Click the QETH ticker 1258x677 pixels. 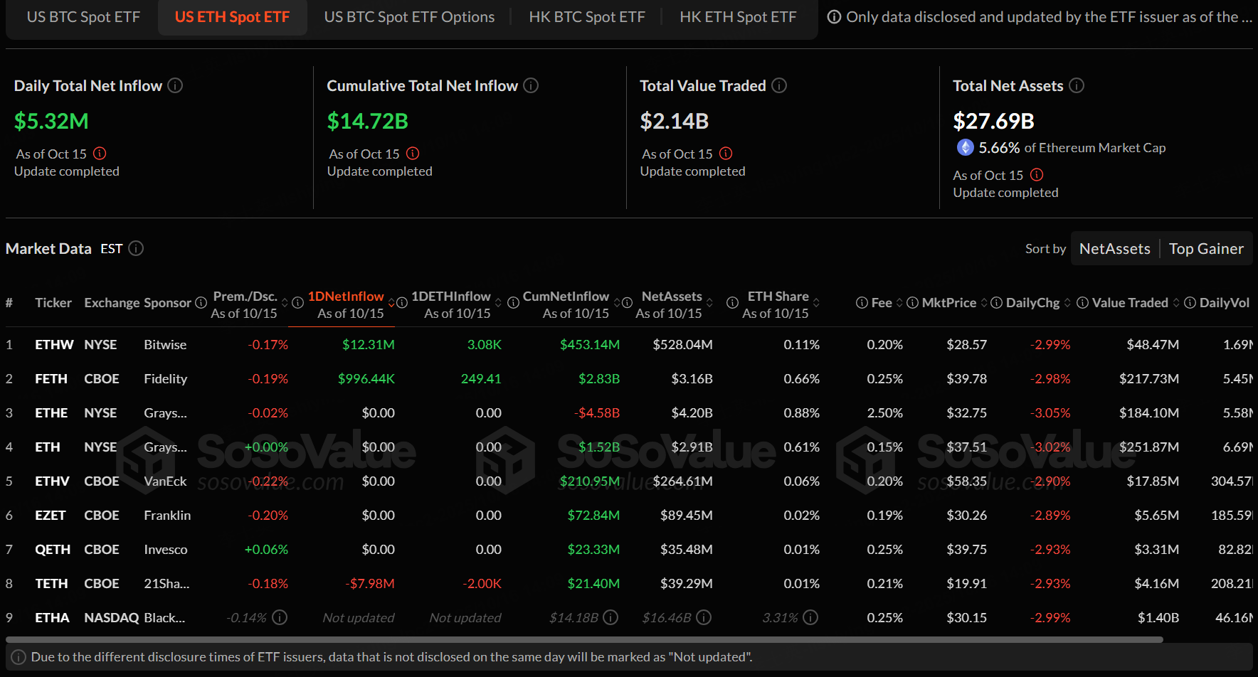pos(53,549)
